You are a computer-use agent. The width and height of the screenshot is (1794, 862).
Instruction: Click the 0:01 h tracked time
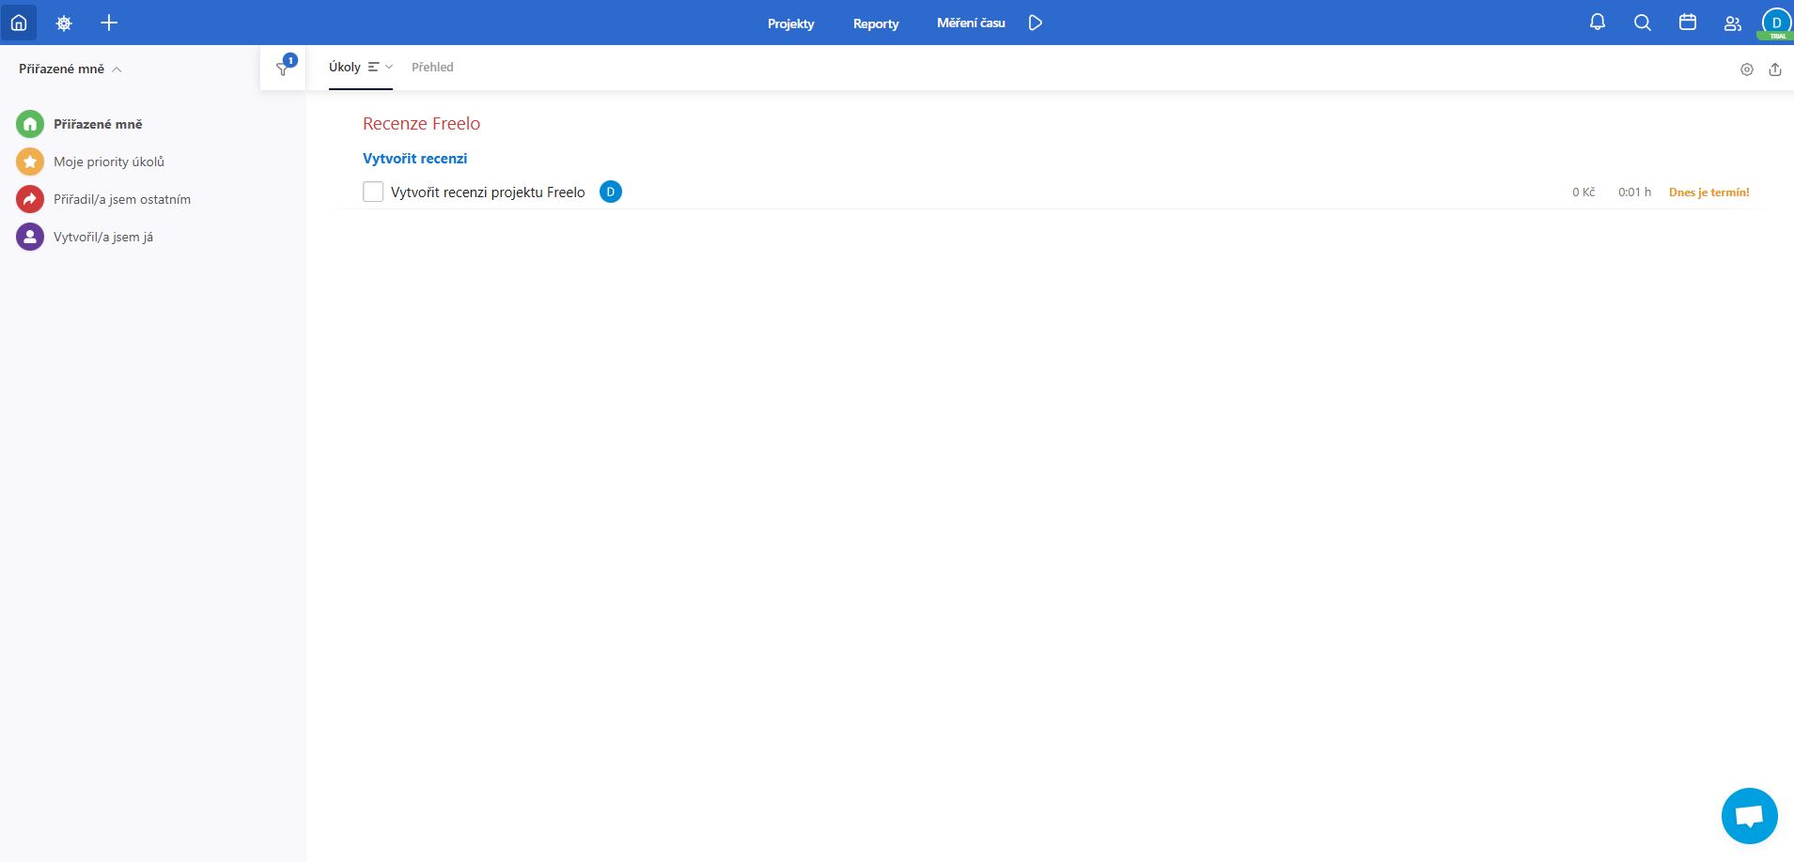pos(1634,192)
